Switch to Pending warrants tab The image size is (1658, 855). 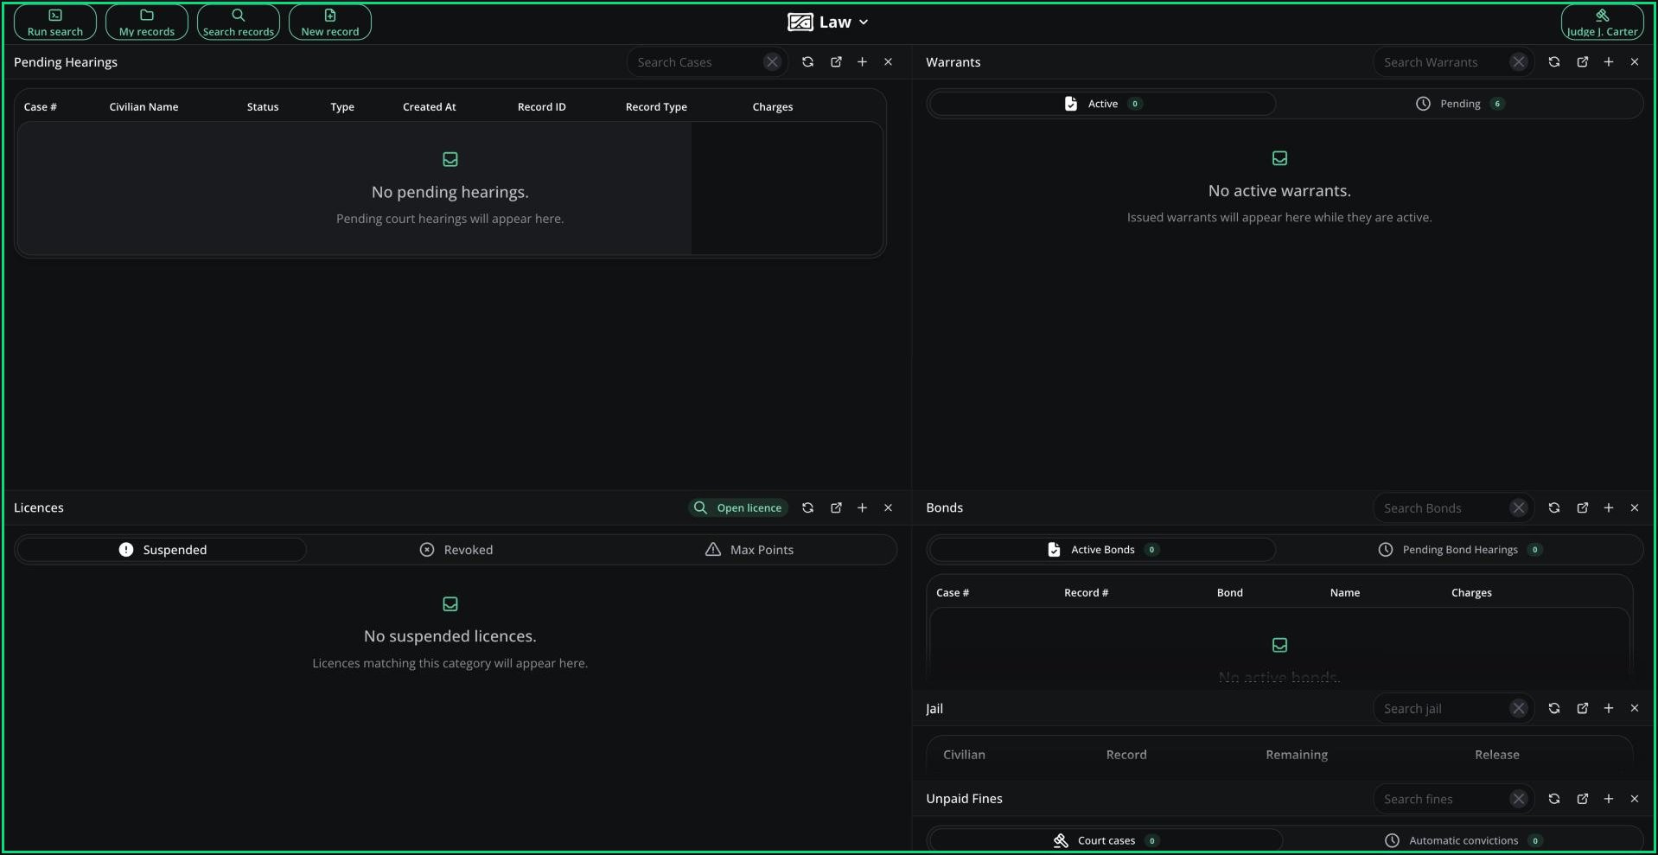tap(1460, 104)
